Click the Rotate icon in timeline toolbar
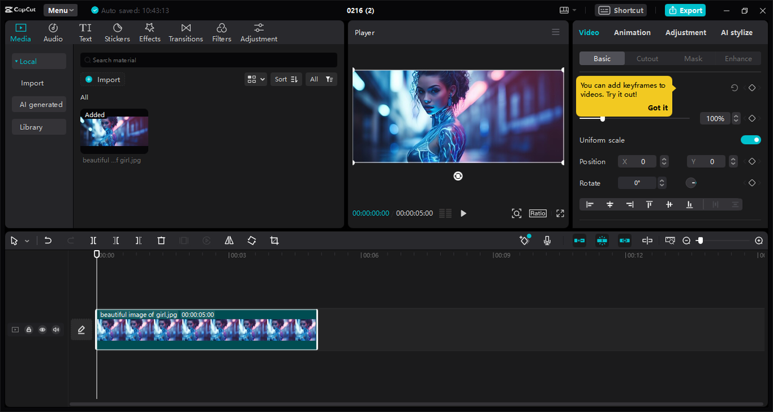 point(252,240)
